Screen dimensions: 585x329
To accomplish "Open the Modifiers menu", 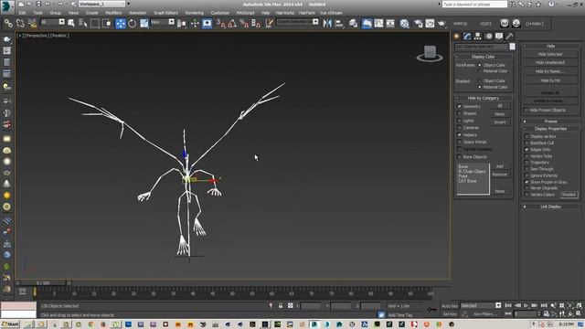I will point(113,13).
